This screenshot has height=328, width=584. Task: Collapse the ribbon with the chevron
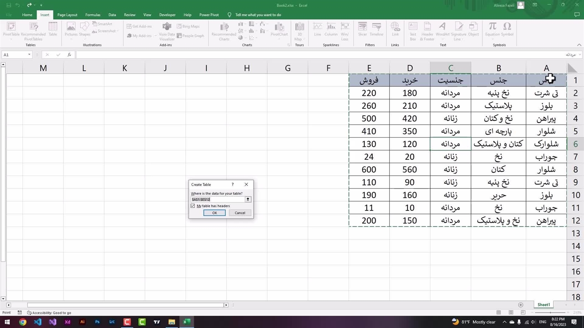[579, 45]
